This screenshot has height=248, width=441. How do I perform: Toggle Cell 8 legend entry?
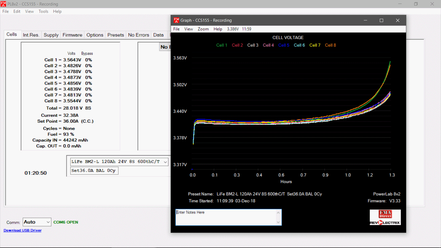(x=330, y=45)
